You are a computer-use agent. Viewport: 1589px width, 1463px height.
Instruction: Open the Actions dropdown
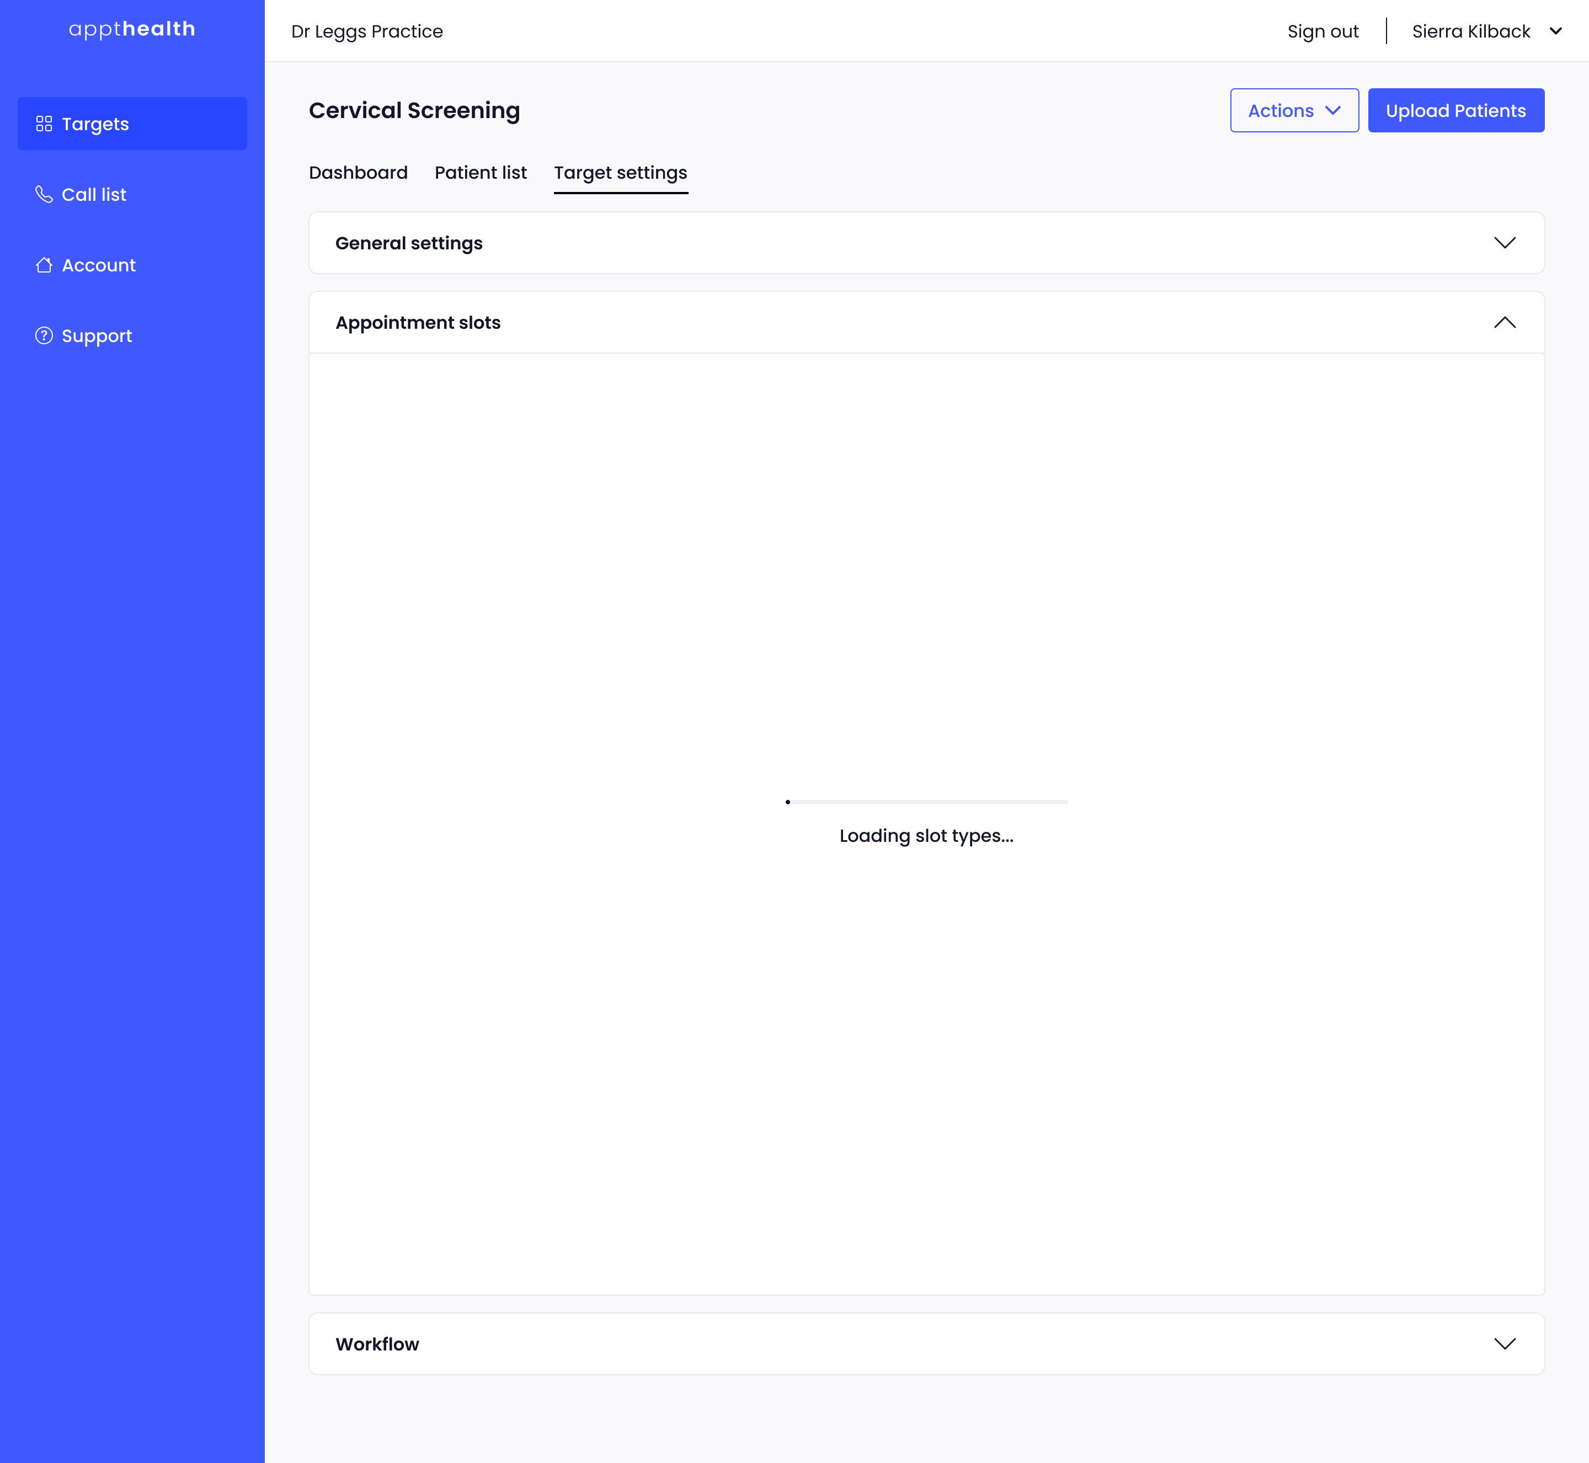coord(1294,111)
